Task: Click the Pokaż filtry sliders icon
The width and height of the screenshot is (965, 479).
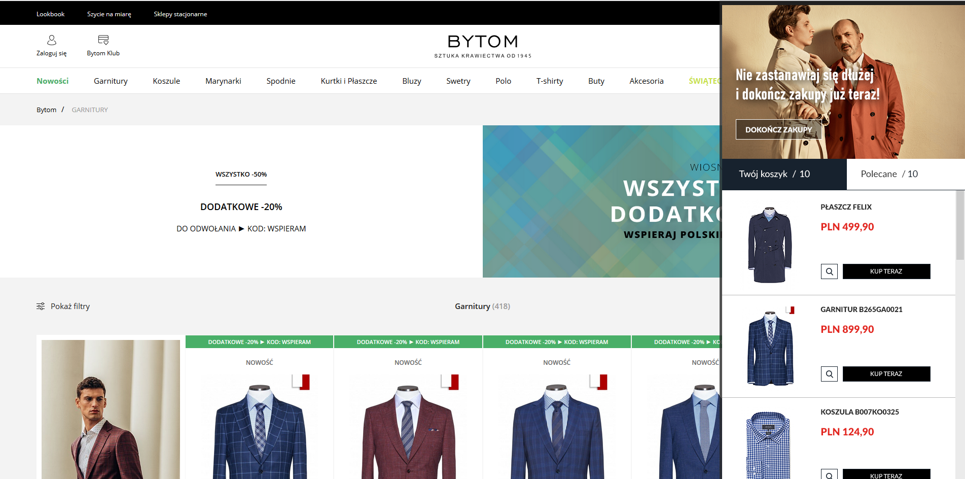Action: [x=41, y=306]
